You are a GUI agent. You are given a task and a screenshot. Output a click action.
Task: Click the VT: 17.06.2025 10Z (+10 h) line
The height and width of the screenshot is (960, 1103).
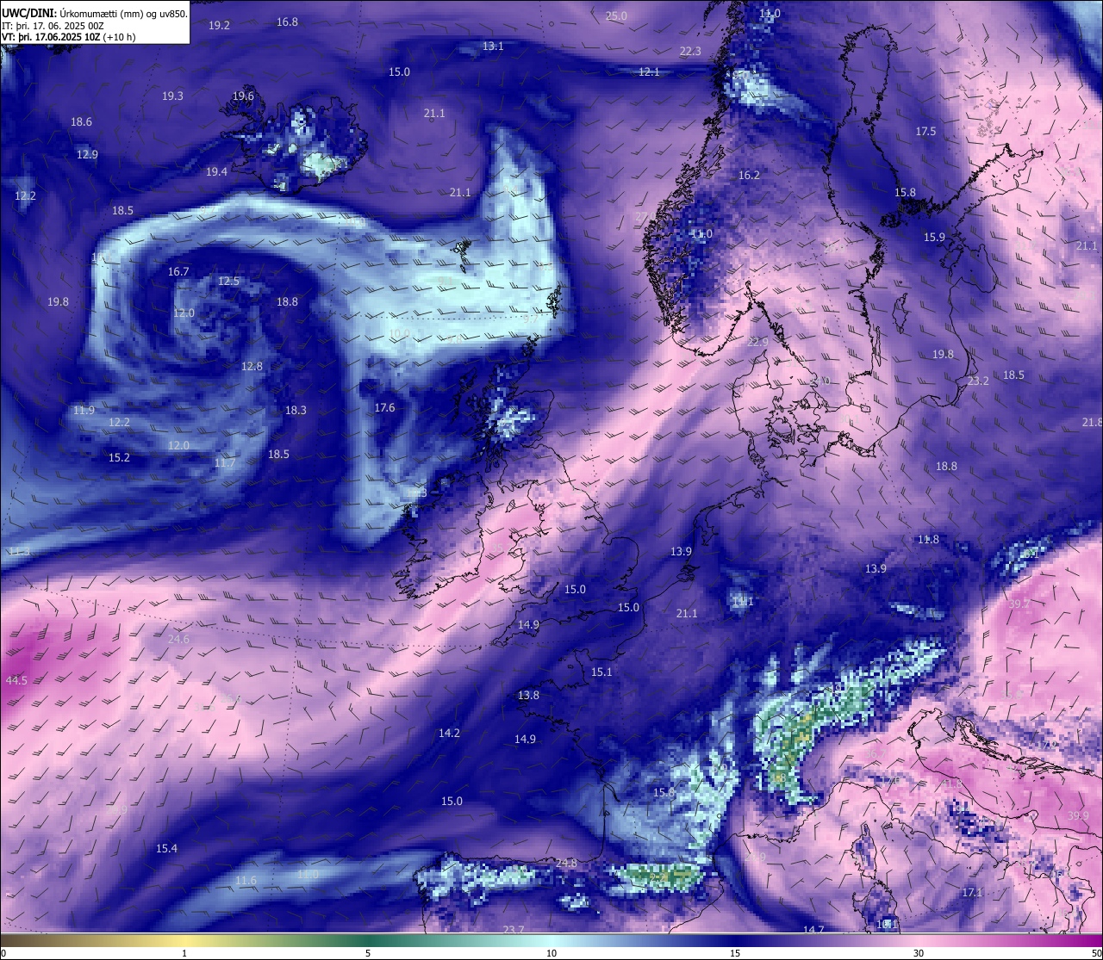tap(68, 37)
